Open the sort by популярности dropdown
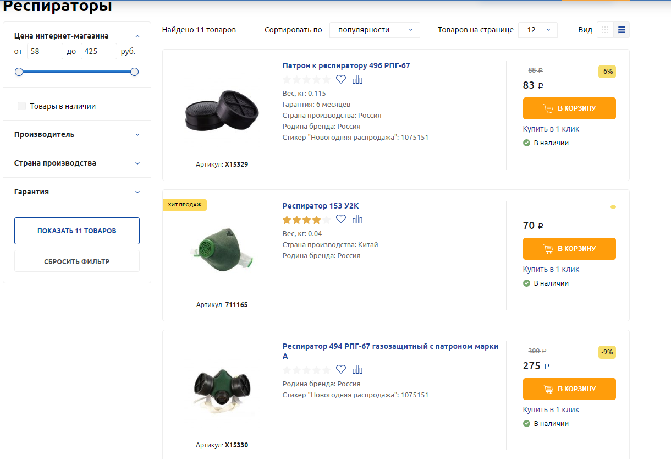 coord(375,30)
